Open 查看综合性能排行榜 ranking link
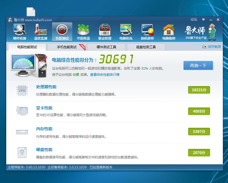The image size is (228, 183). (105, 74)
